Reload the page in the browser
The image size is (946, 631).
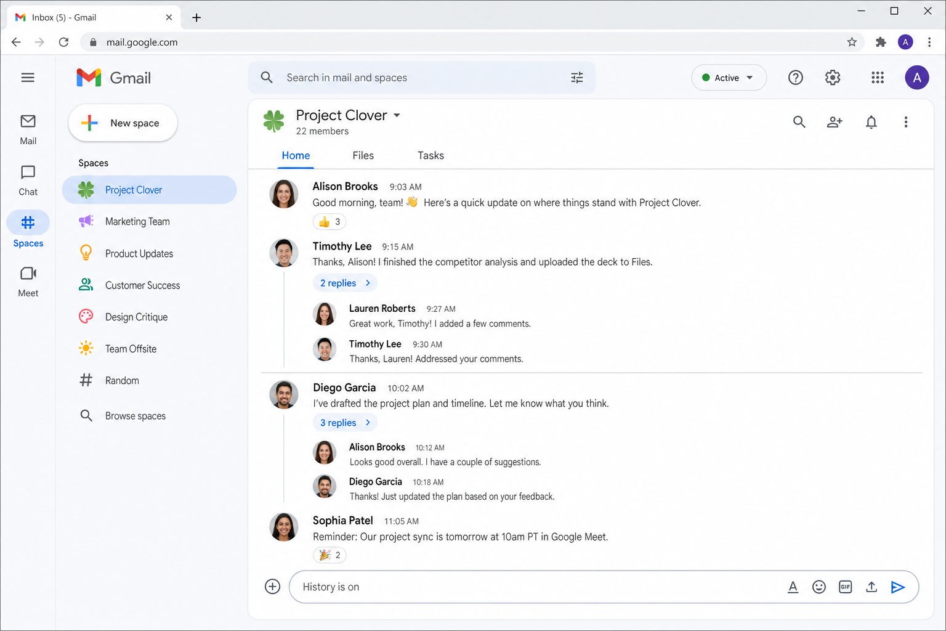63,42
